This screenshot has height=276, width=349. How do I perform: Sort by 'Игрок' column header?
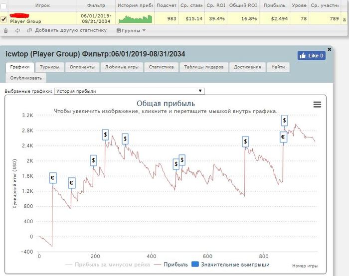[x=42, y=5]
